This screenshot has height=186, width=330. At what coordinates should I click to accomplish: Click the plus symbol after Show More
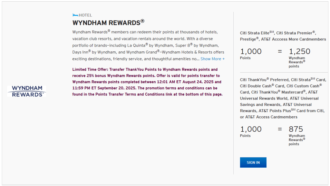(223, 59)
